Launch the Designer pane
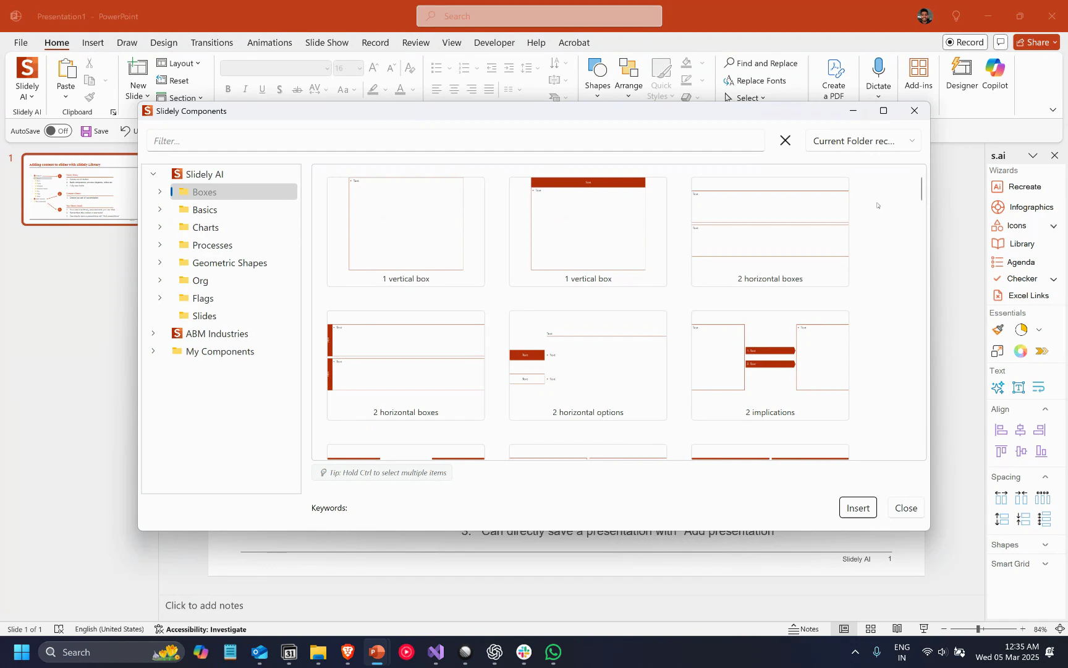This screenshot has height=668, width=1068. point(961,74)
